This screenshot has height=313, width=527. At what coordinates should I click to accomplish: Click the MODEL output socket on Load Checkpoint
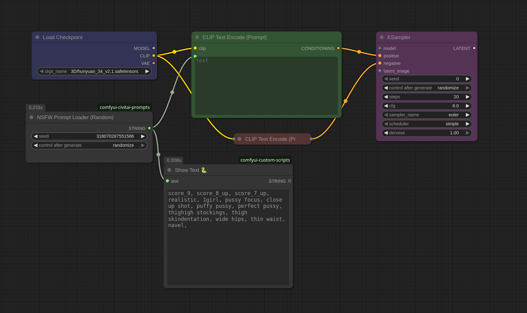(x=154, y=48)
